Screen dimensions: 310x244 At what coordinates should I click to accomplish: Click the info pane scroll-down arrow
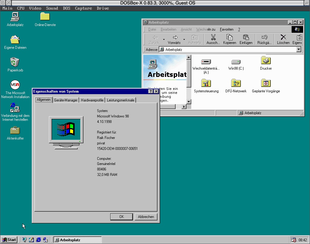(189, 101)
